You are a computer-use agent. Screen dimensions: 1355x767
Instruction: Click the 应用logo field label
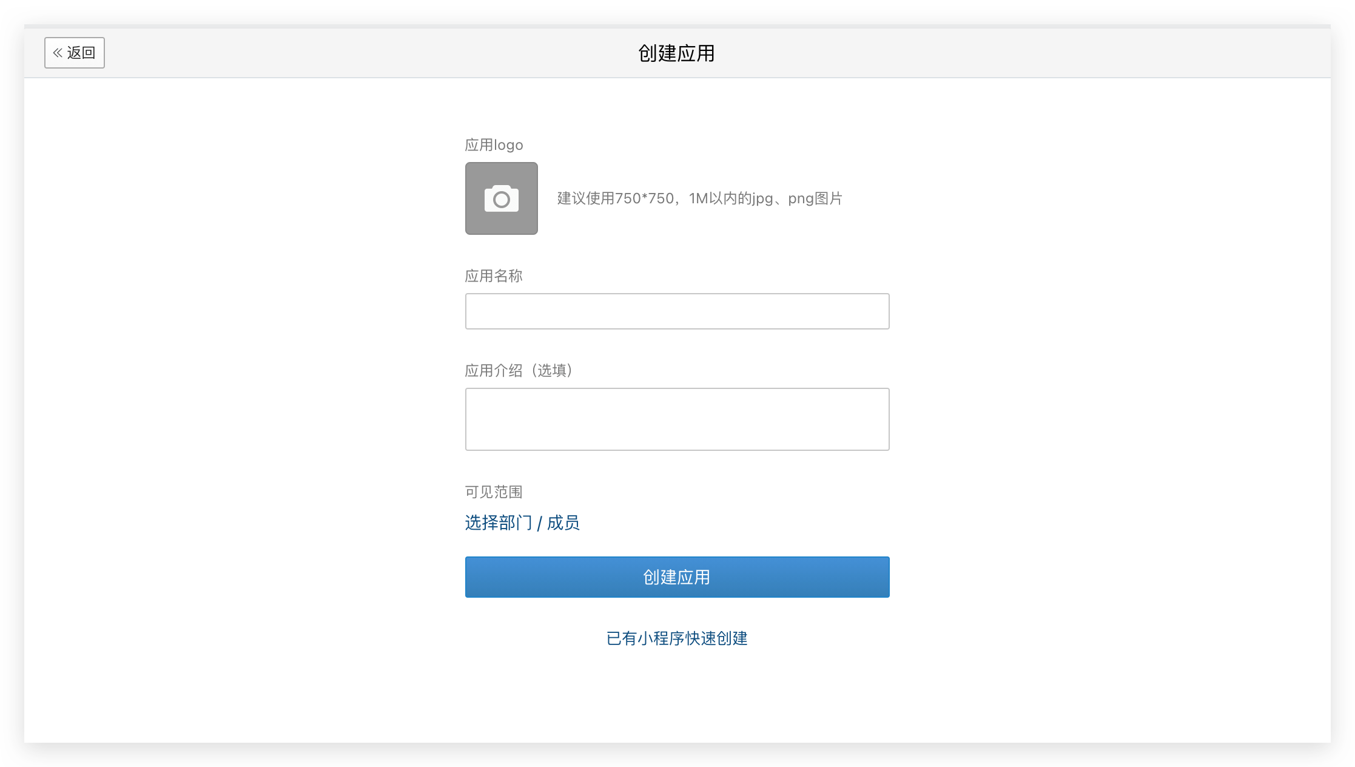[494, 145]
